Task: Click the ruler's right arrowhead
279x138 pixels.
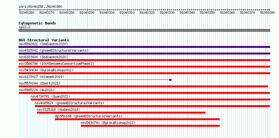Action: pos(269,9)
